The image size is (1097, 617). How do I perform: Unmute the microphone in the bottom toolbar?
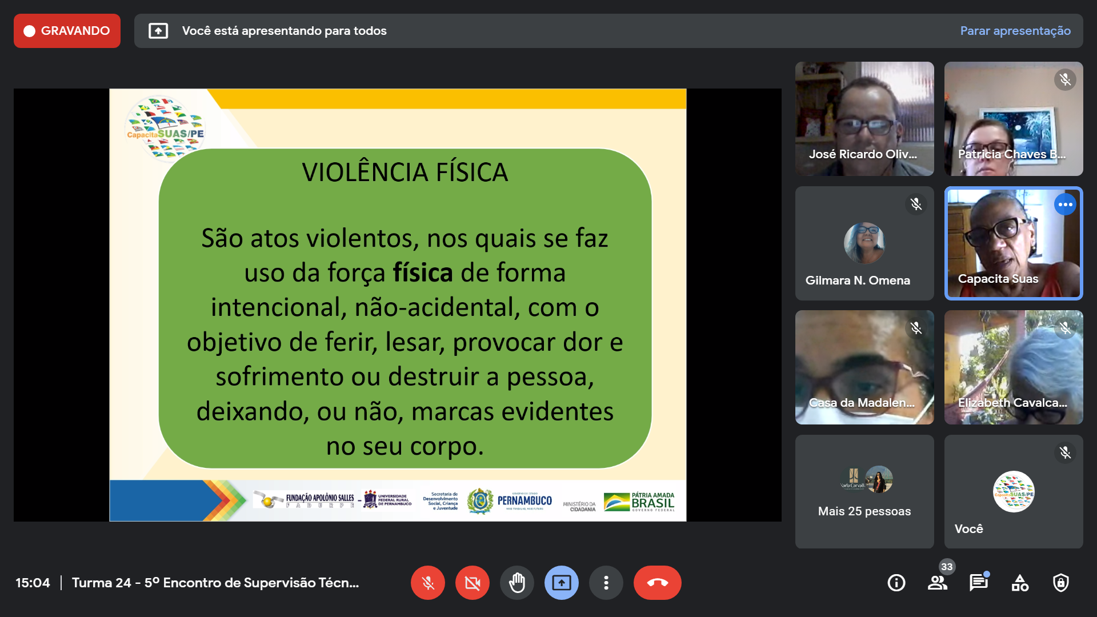[427, 583]
